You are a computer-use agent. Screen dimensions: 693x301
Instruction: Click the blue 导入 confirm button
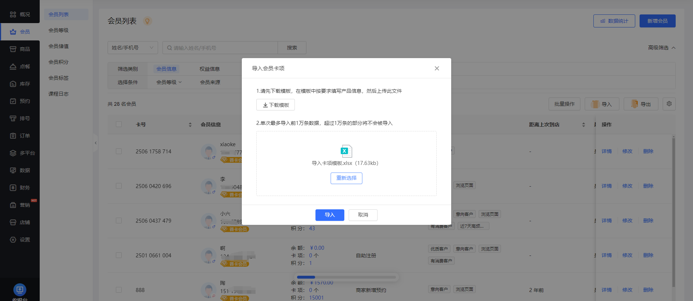(x=330, y=215)
